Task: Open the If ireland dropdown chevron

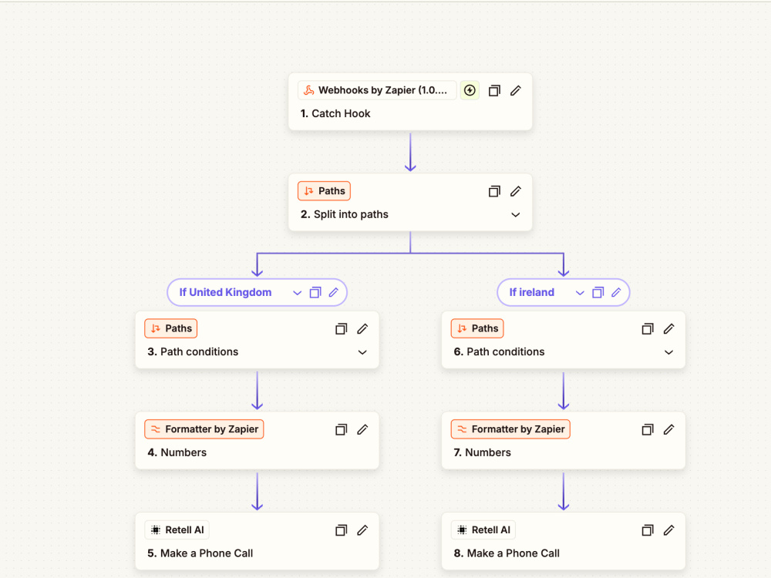Action: (580, 293)
